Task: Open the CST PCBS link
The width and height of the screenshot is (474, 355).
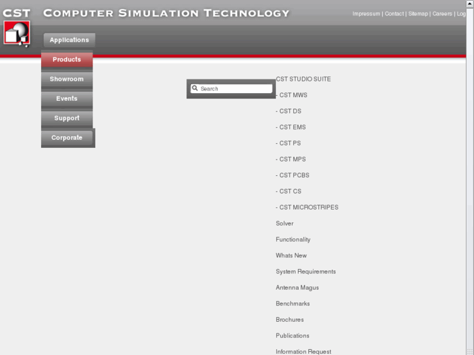Action: click(294, 175)
